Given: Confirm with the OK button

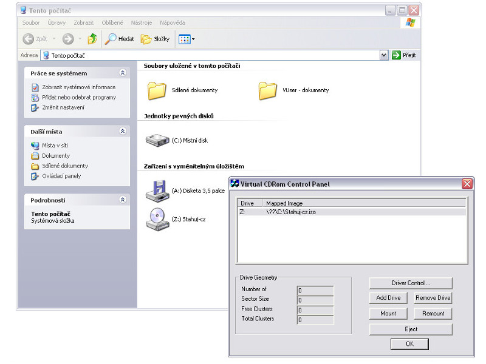Looking at the screenshot, I should [x=409, y=344].
